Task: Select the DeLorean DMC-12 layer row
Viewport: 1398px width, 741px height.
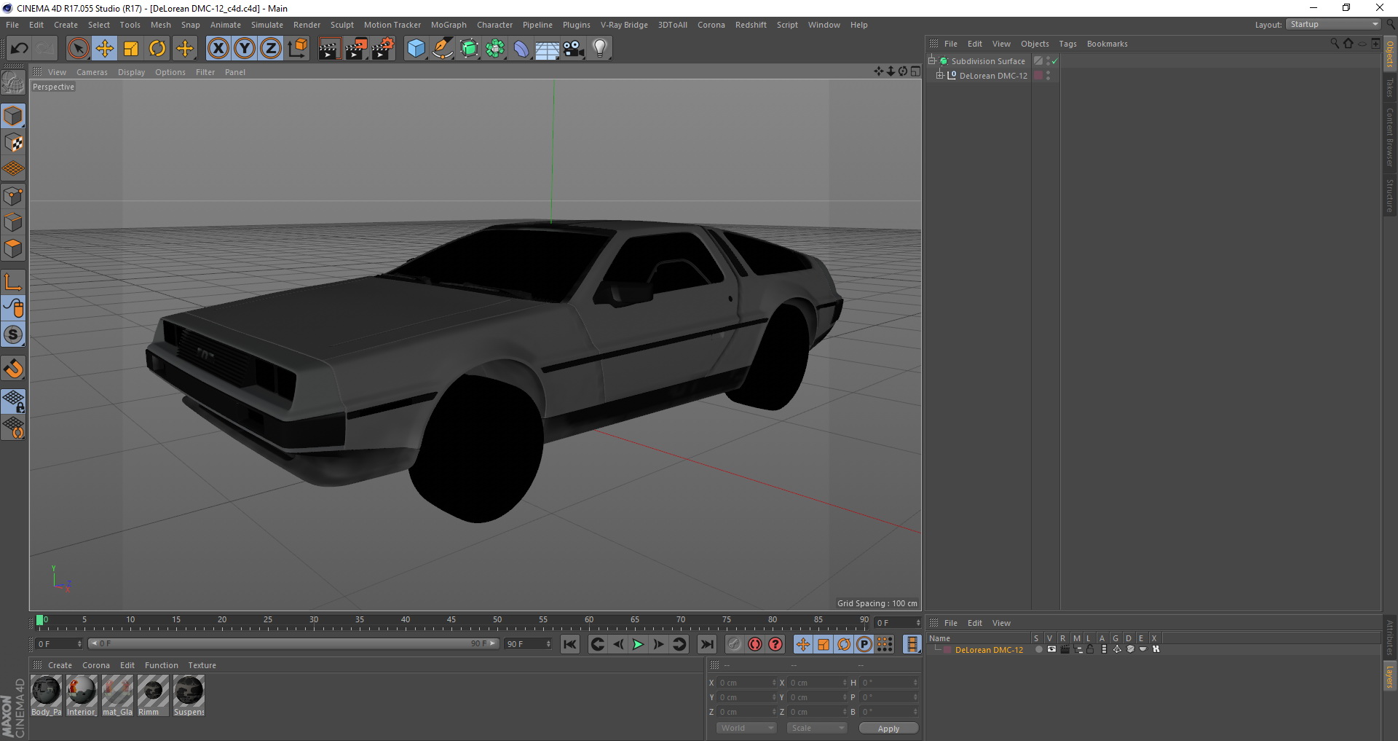Action: click(1154, 650)
